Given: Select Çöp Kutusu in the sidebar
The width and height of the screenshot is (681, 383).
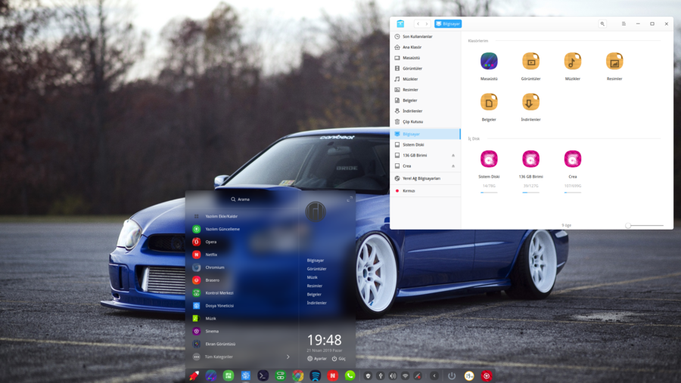Looking at the screenshot, I should pos(412,122).
